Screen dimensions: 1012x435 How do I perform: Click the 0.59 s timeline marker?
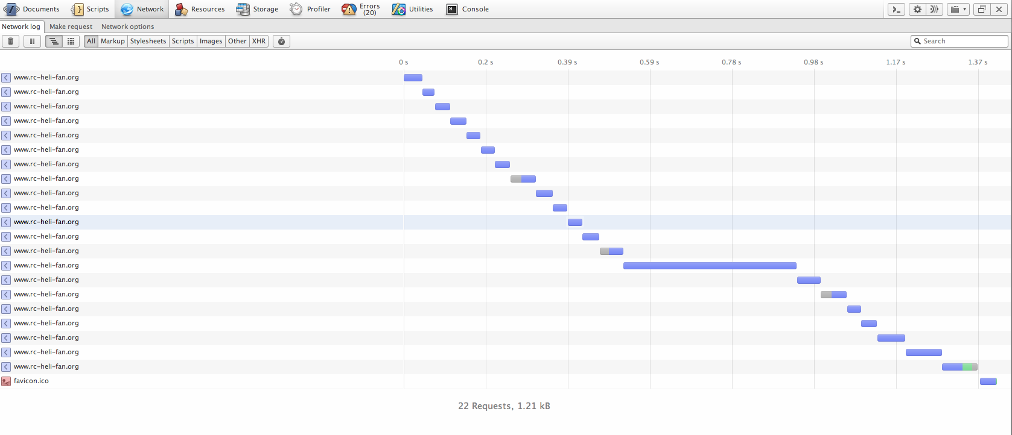click(x=649, y=62)
